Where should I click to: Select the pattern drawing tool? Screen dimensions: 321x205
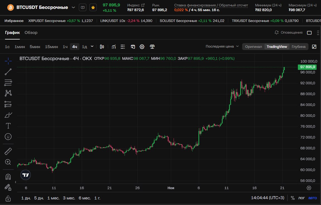point(8,93)
